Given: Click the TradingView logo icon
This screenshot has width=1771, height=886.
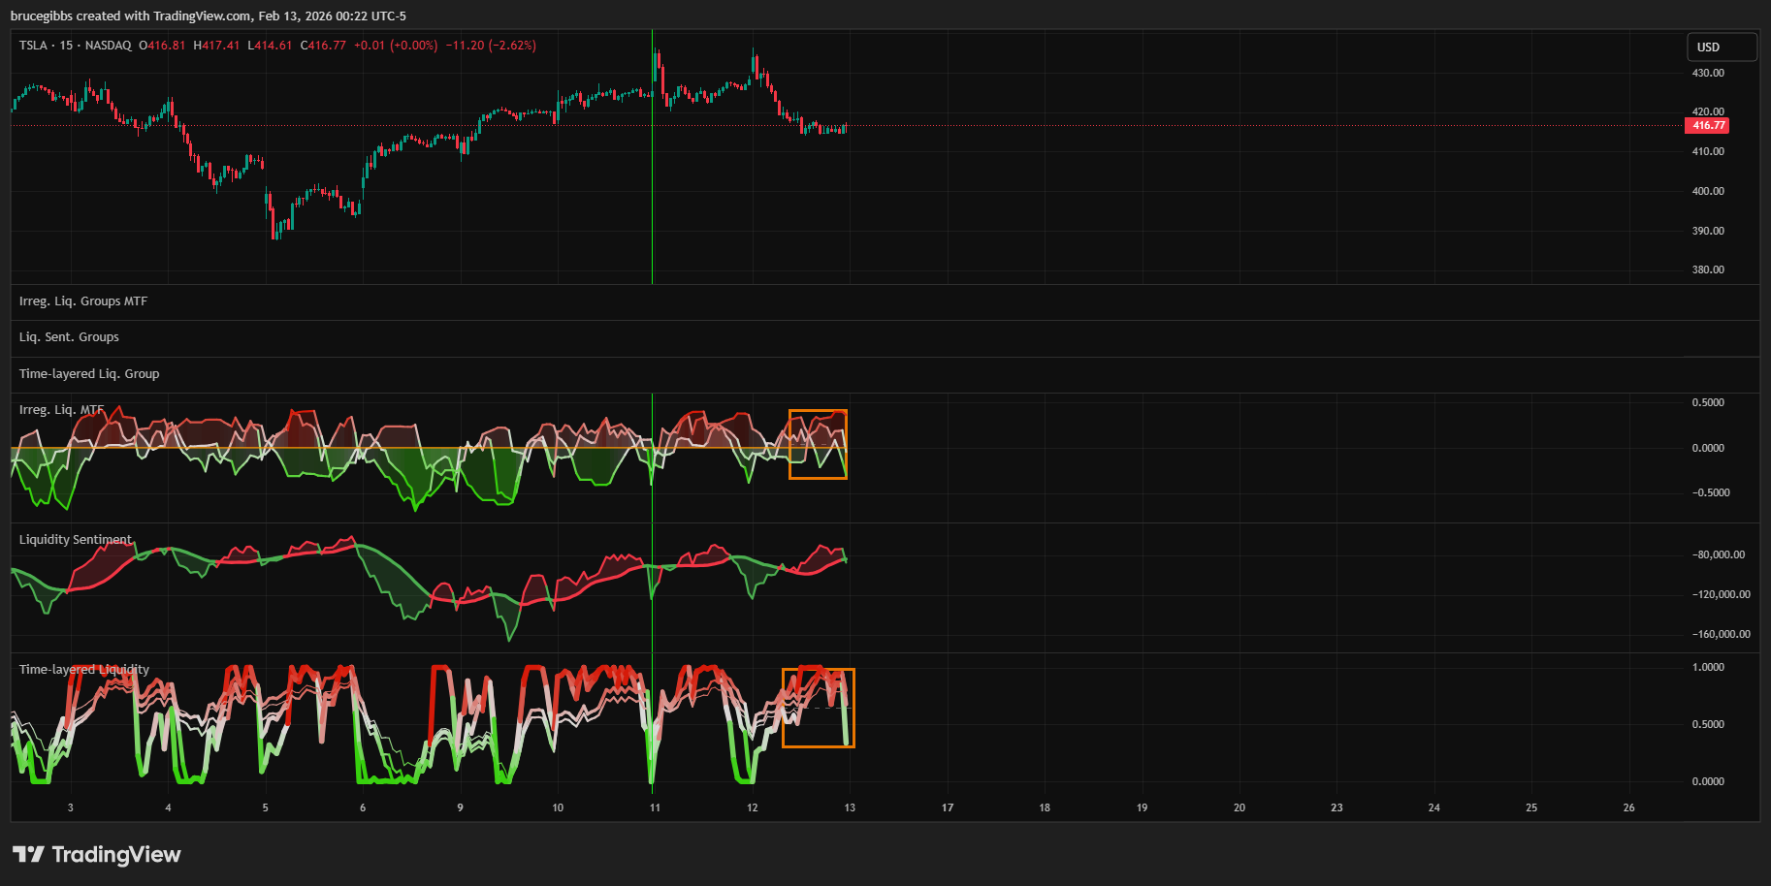Looking at the screenshot, I should pos(28,854).
